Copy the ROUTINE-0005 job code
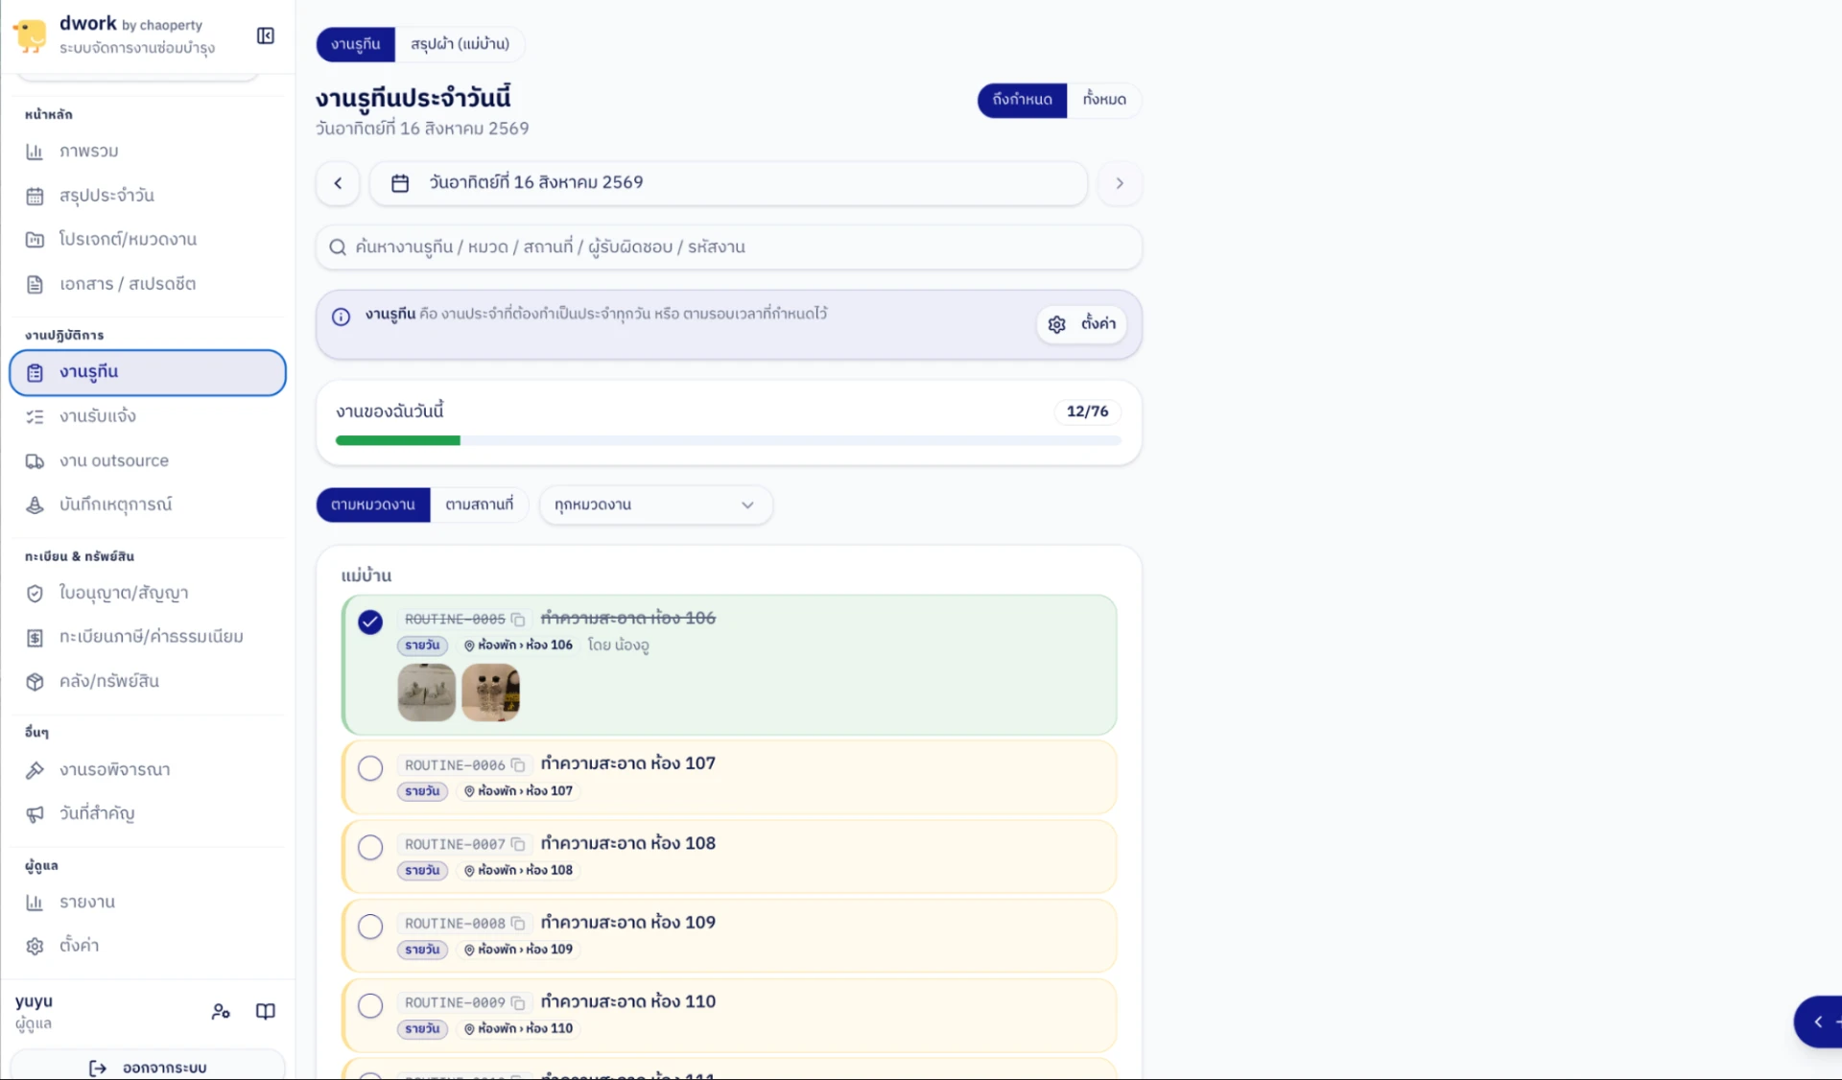The width and height of the screenshot is (1842, 1080). (518, 620)
